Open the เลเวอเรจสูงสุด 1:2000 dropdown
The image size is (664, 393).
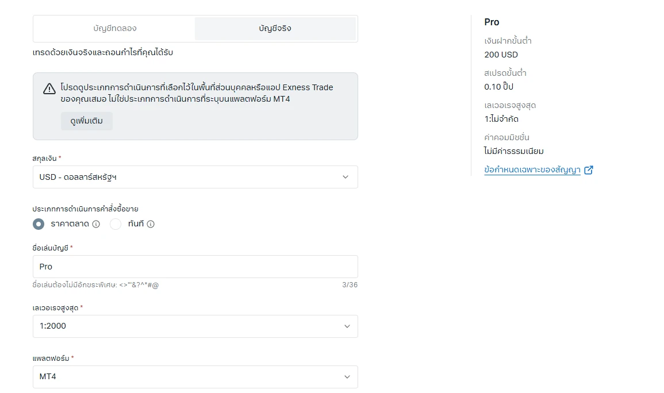[195, 326]
